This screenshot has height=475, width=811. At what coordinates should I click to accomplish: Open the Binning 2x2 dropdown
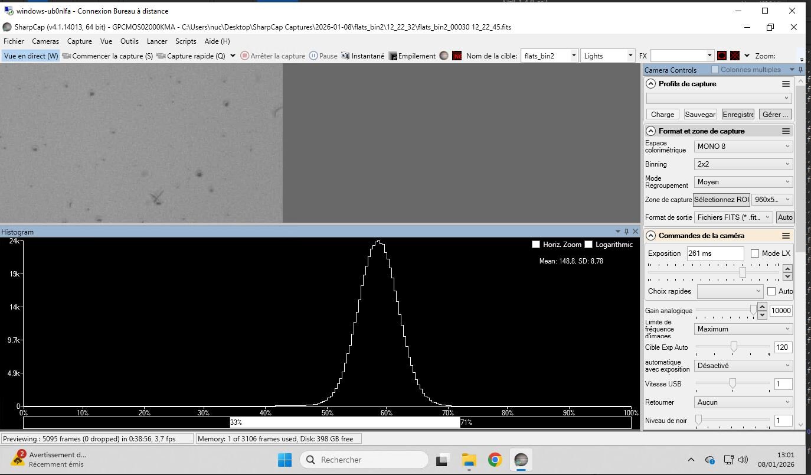click(x=743, y=164)
